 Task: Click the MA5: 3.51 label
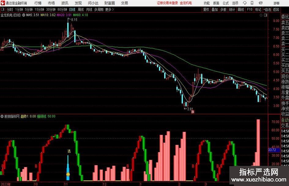33,15
